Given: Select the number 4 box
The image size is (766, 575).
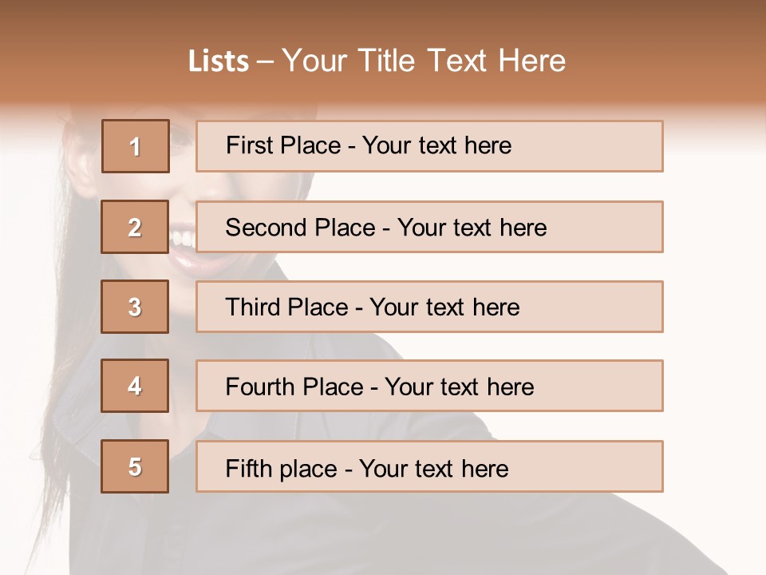Looking at the screenshot, I should 135,386.
